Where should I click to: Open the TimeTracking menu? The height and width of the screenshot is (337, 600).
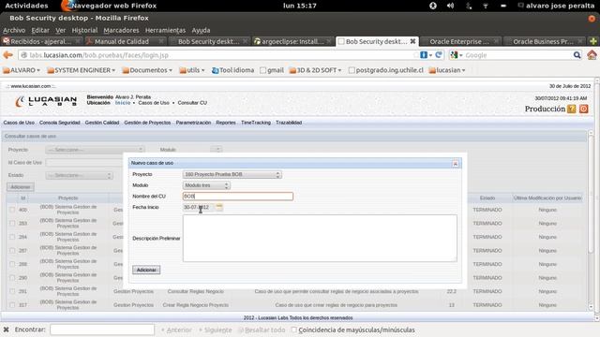256,123
